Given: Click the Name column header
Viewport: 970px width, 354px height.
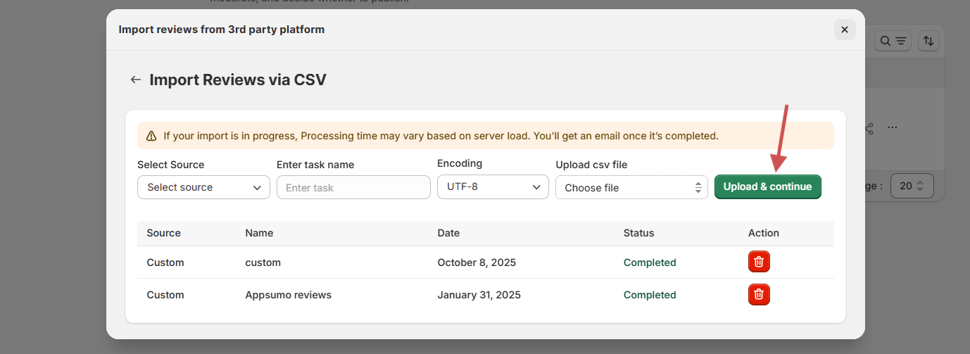Looking at the screenshot, I should point(259,233).
